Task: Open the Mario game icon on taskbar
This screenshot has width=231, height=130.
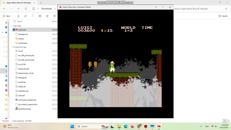Action: pyautogui.click(x=159, y=126)
